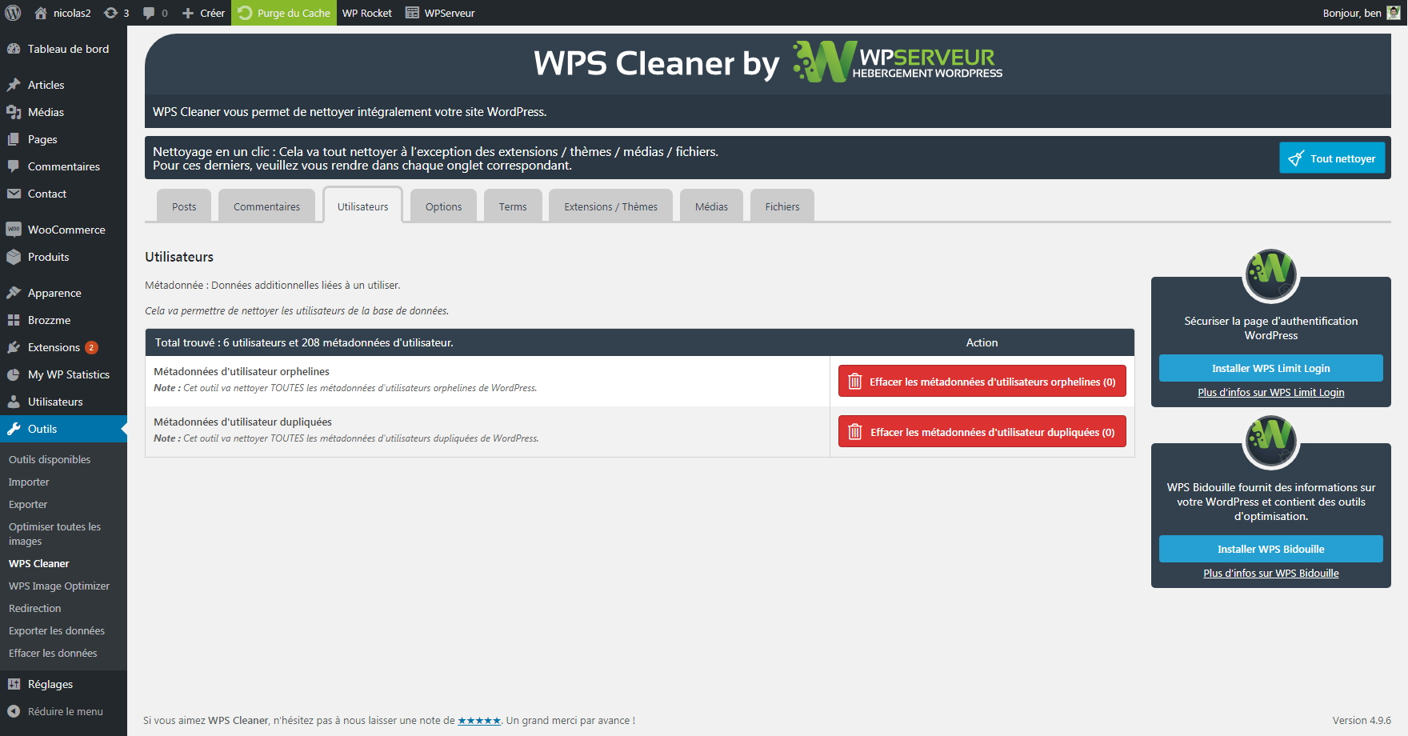The image size is (1408, 736).
Task: Click the WooCommerce sidebar icon
Action: [14, 230]
